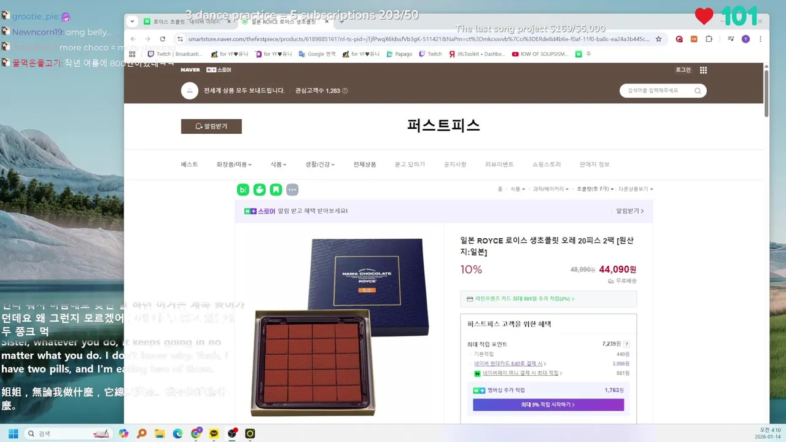Click the green Naver Cafe share icon
This screenshot has width=786, height=442.
pyautogui.click(x=260, y=190)
